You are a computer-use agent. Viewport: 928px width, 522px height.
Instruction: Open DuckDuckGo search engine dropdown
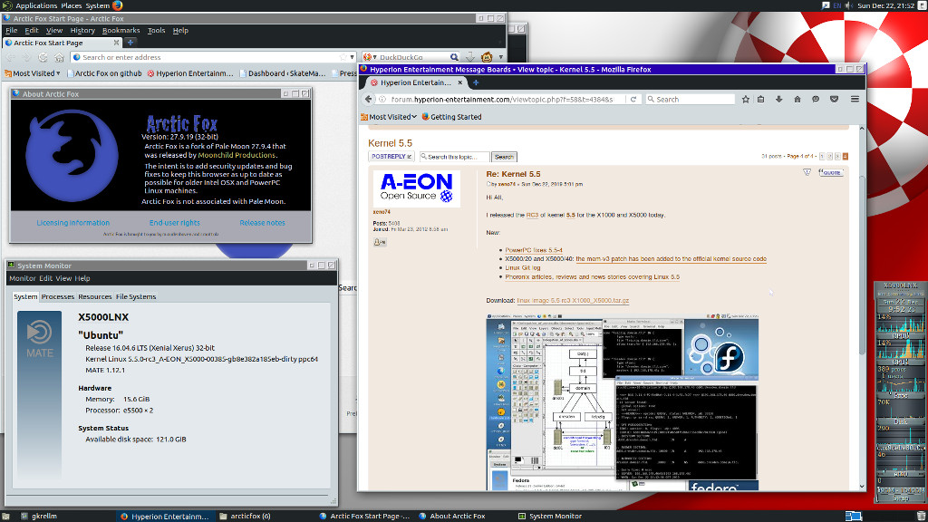370,57
